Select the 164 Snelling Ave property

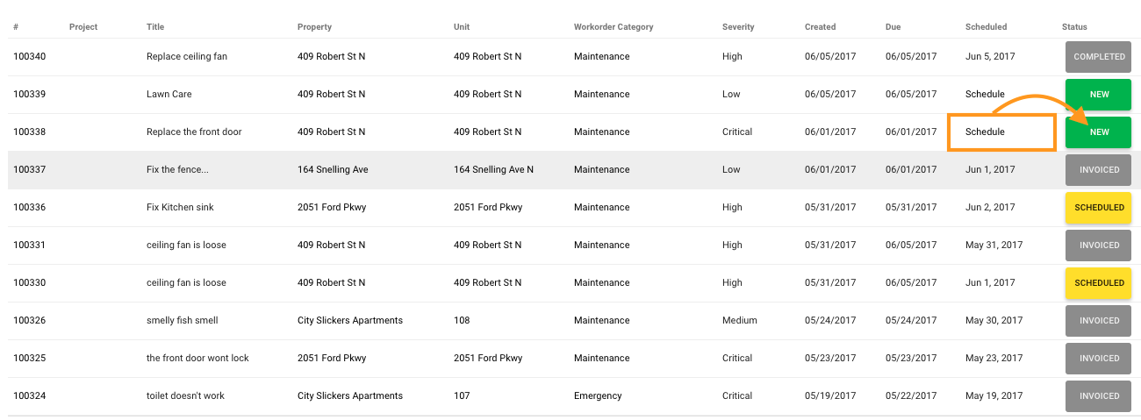(x=333, y=170)
